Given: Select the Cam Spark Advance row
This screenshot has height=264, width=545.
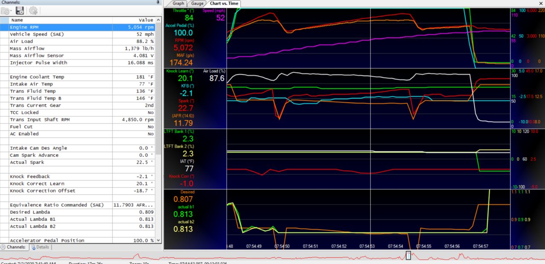Looking at the screenshot, I should click(78, 155).
